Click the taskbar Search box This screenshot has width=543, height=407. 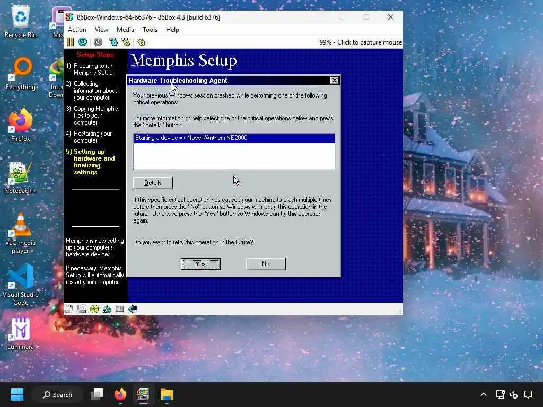click(57, 394)
